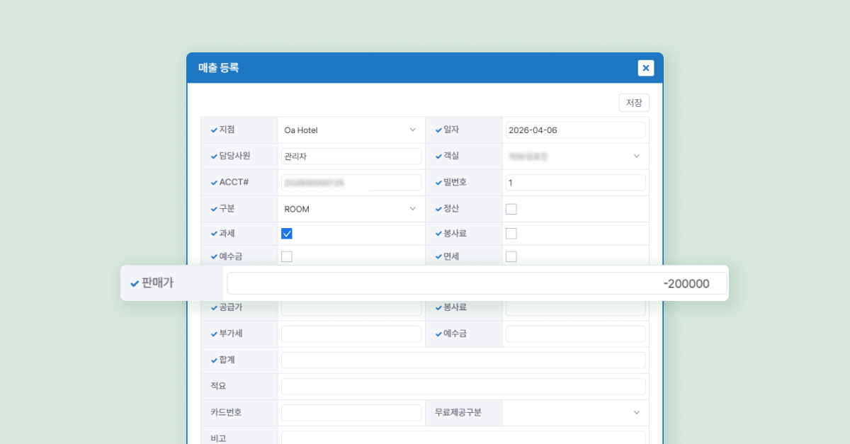Click the 합계 label
The width and height of the screenshot is (850, 444).
[x=227, y=360]
